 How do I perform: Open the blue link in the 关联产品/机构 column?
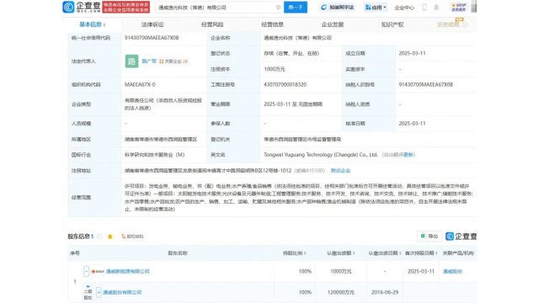pos(452,271)
